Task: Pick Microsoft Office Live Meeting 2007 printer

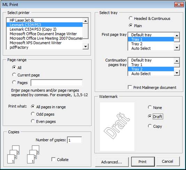Action: [x=45, y=38]
